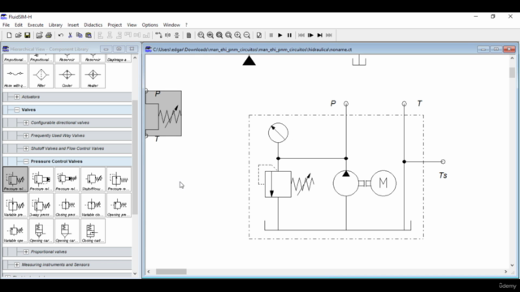Select the Cooler component in library
Viewport: 520px width, 292px height.
point(67,75)
